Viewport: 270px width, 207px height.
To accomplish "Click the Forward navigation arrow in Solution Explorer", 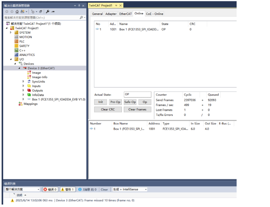I will [x=12, y=12].
